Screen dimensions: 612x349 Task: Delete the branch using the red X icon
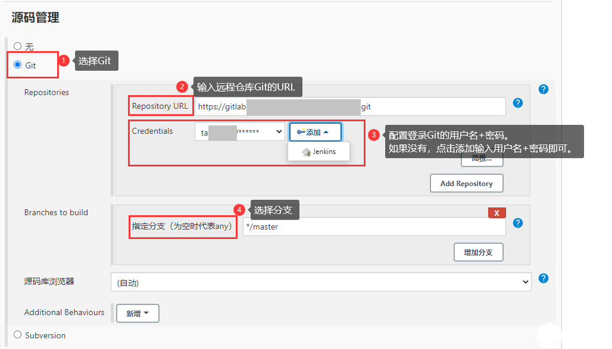(497, 212)
